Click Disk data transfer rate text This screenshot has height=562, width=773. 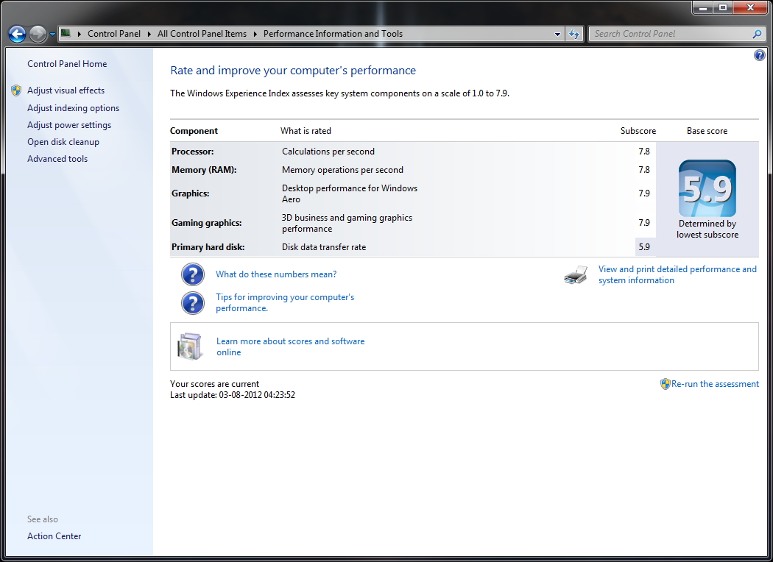pyautogui.click(x=324, y=247)
